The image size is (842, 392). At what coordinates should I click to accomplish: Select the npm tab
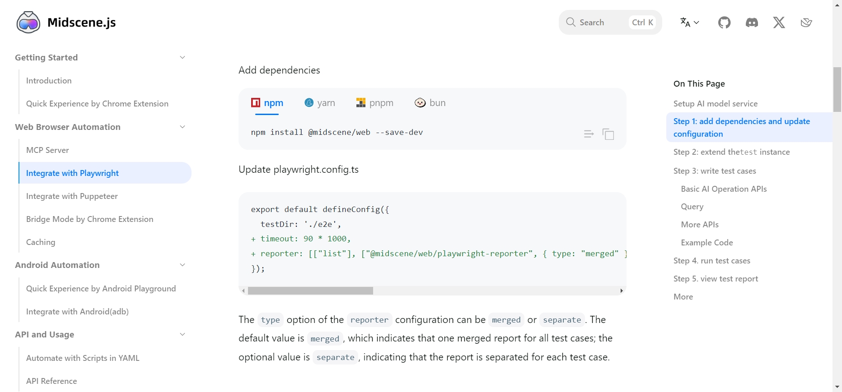coord(267,103)
